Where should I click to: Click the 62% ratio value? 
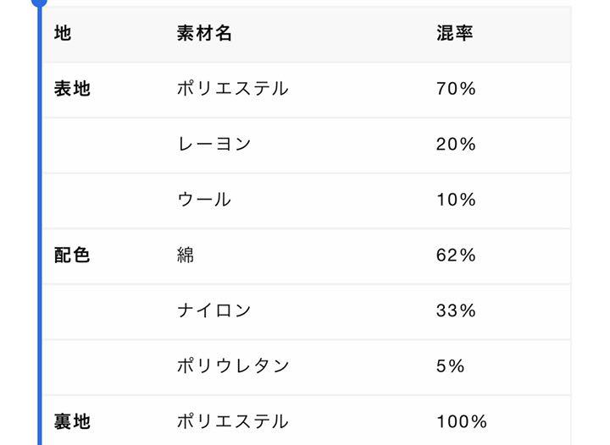456,255
